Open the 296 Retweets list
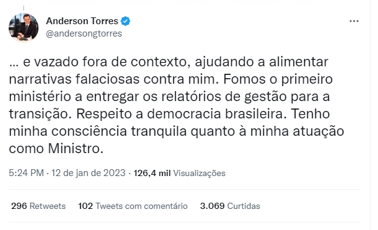Image resolution: width=378 pixels, height=230 pixels. pos(38,206)
